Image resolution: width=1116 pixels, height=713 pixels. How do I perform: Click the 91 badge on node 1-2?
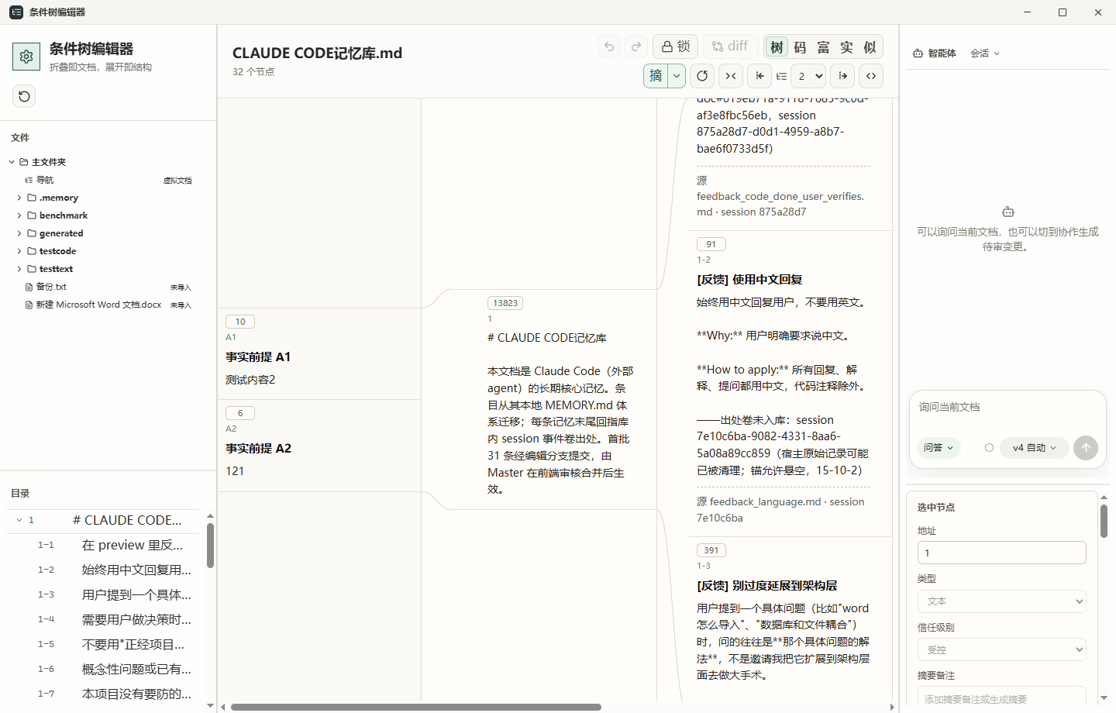click(711, 244)
